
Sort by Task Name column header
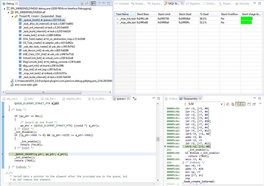(x=125, y=14)
